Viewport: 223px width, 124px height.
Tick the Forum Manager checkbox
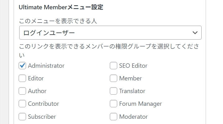(x=114, y=104)
